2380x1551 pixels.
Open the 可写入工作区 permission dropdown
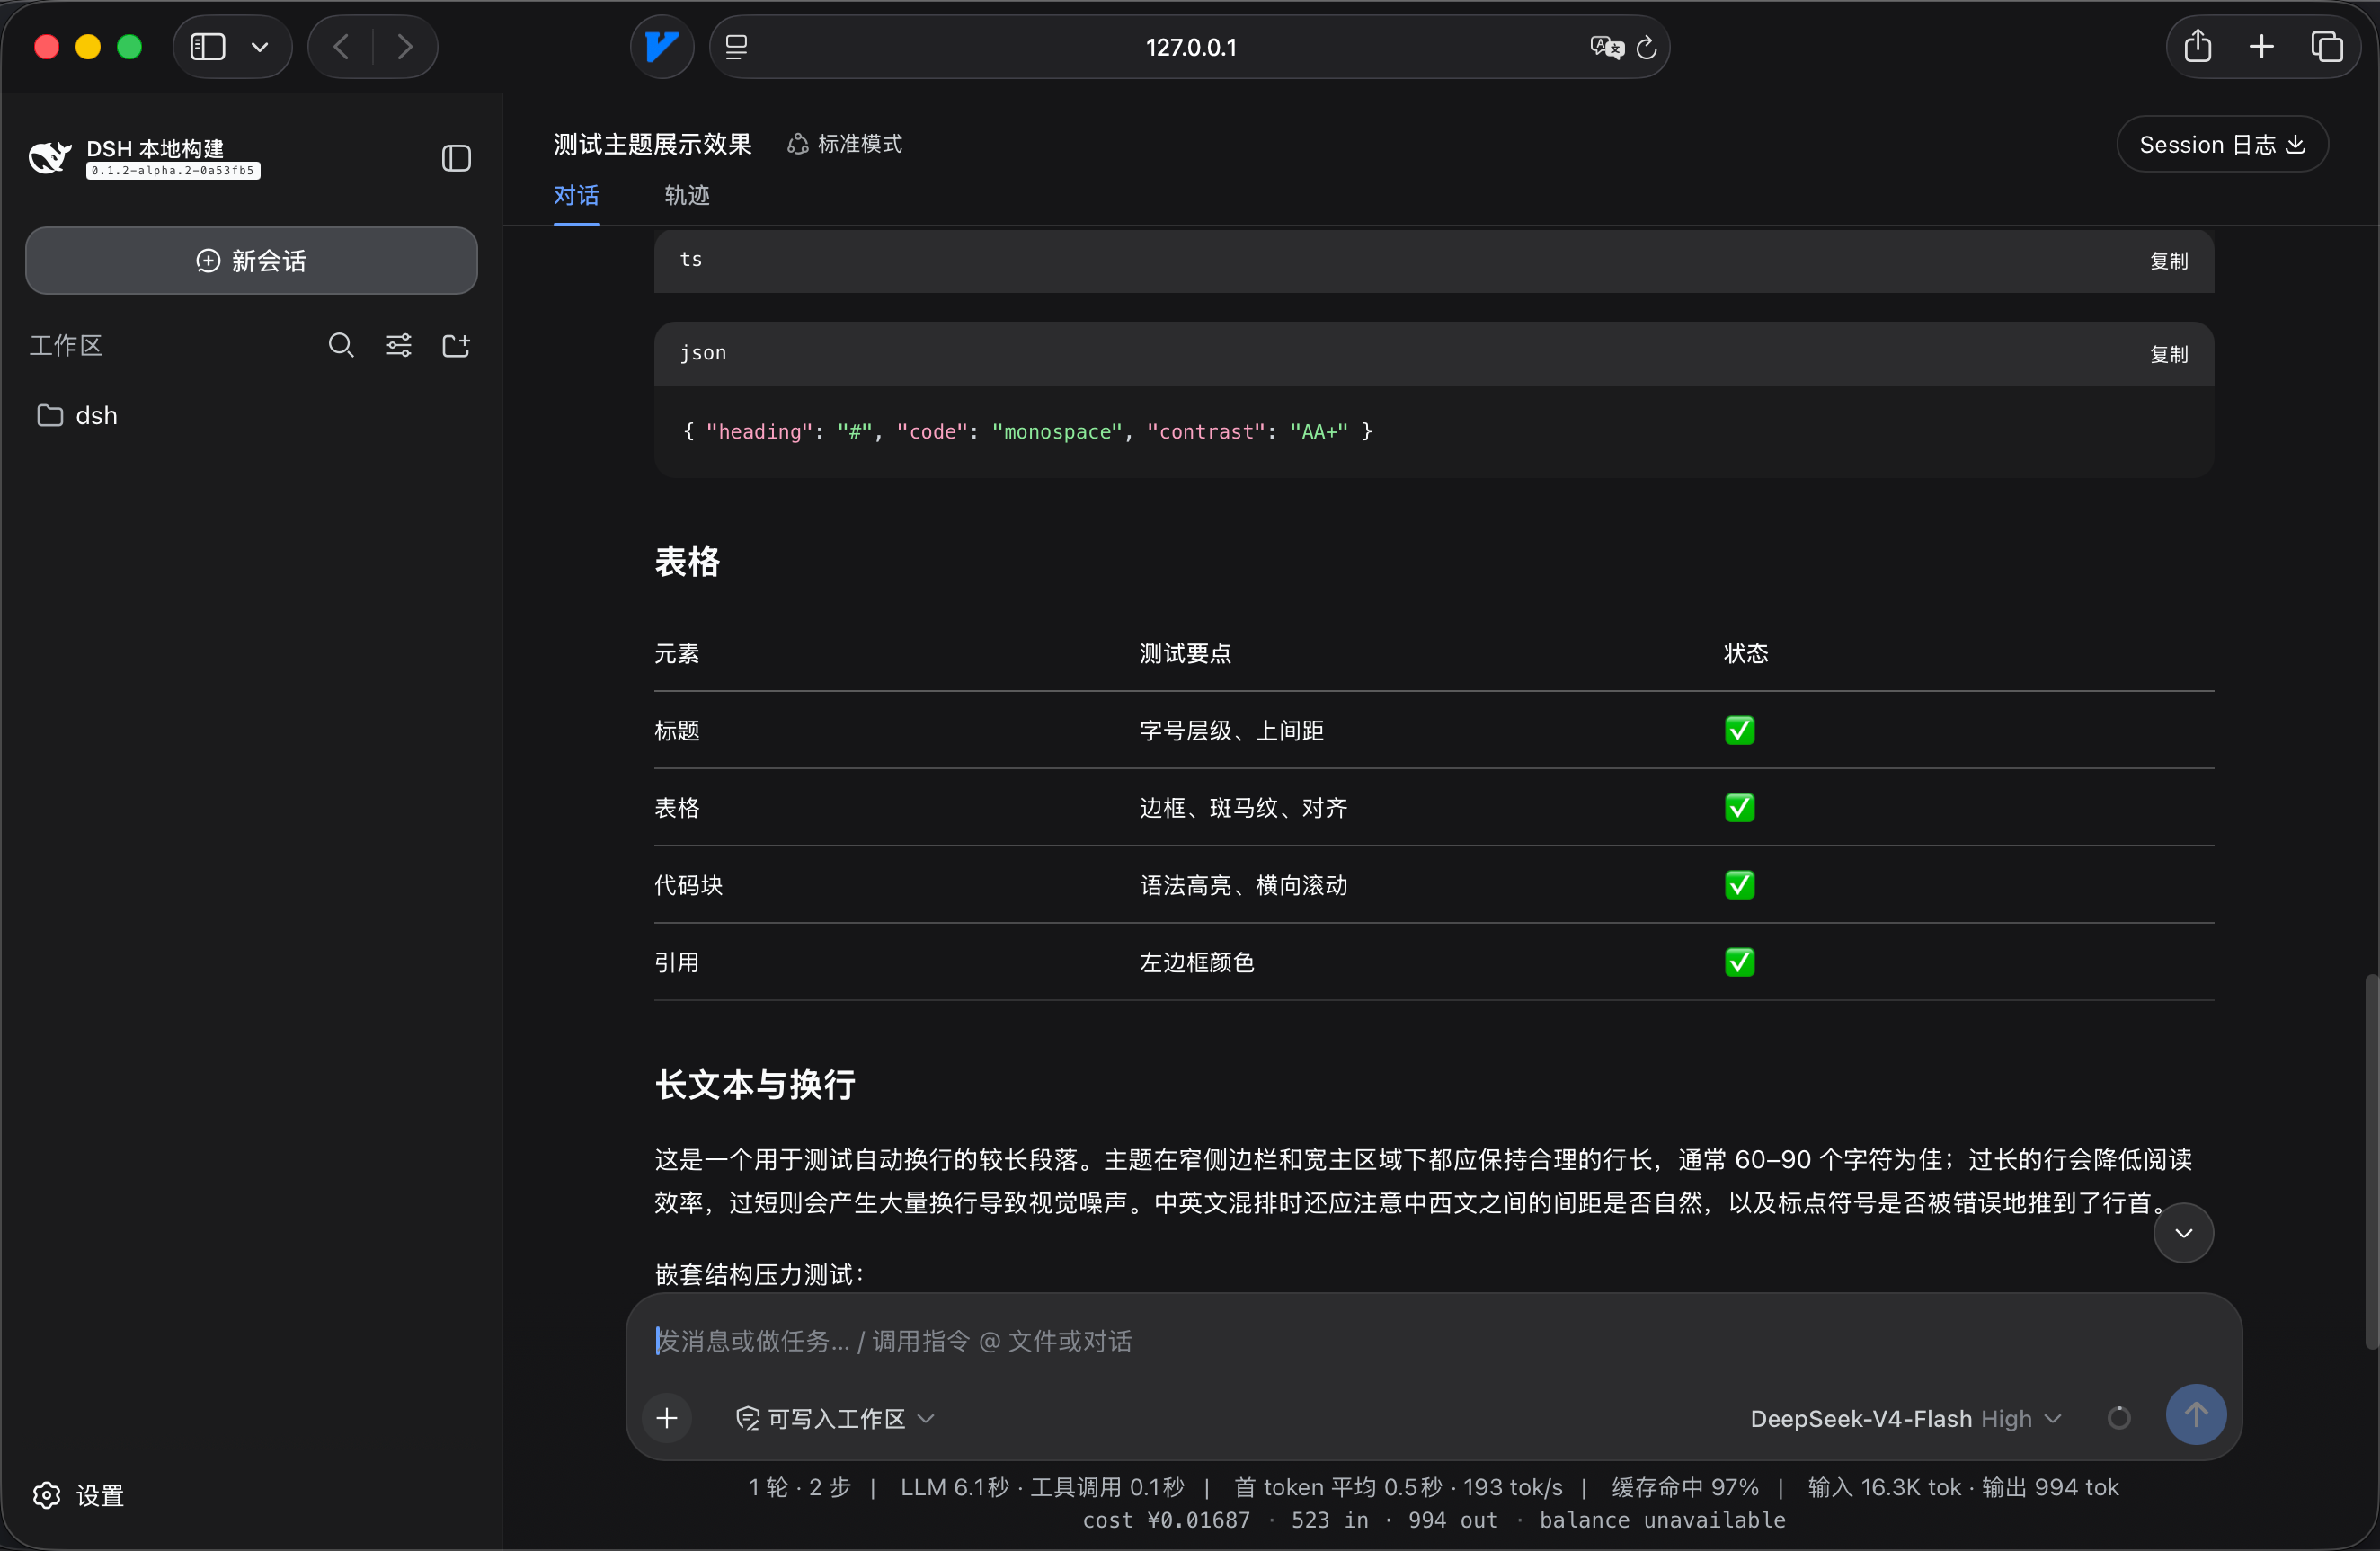pyautogui.click(x=835, y=1419)
